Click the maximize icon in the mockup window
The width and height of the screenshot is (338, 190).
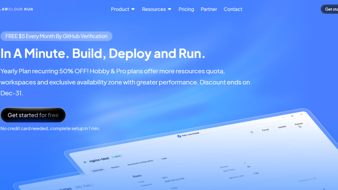click(292, 116)
